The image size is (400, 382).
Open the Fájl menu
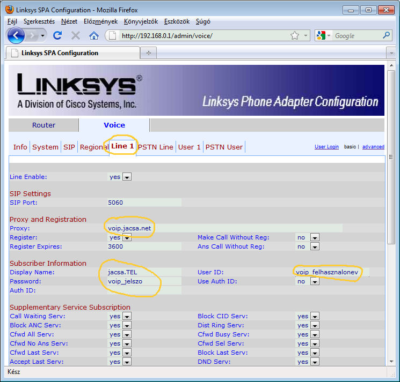(12, 21)
